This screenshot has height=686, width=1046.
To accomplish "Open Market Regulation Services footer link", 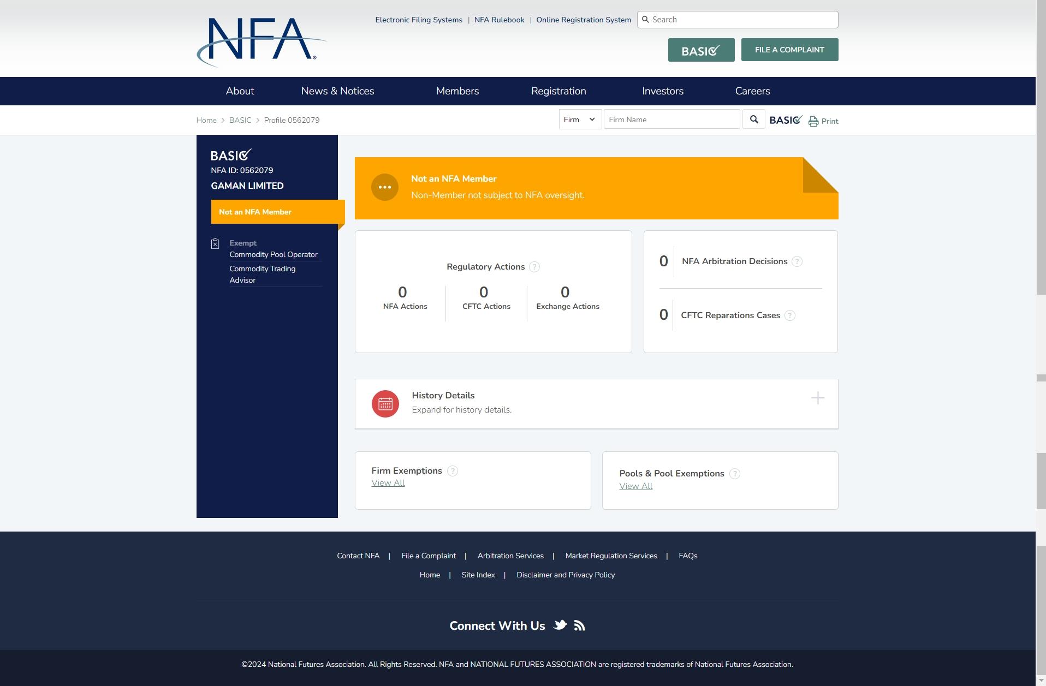I will tap(611, 556).
